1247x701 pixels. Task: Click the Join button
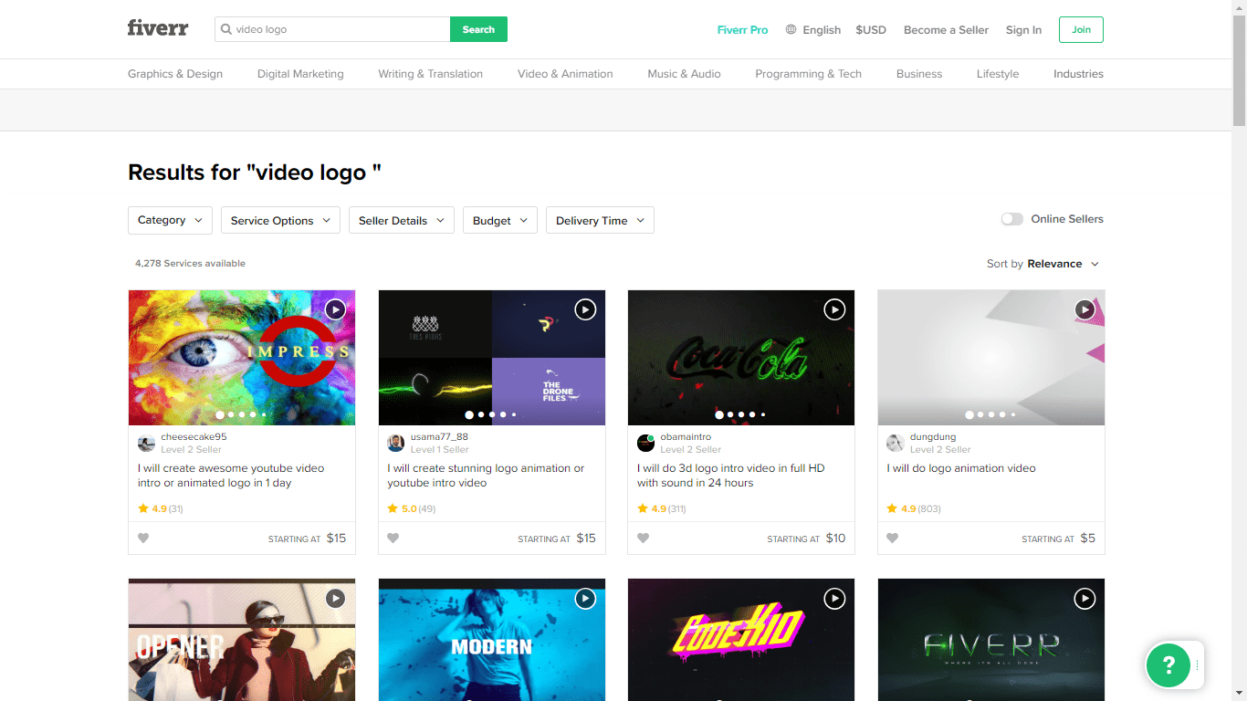click(1081, 29)
